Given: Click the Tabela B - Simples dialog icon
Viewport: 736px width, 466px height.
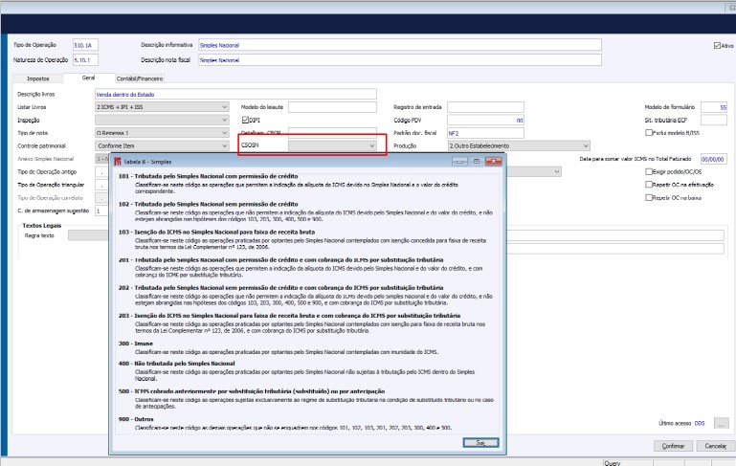Looking at the screenshot, I should click(x=118, y=162).
